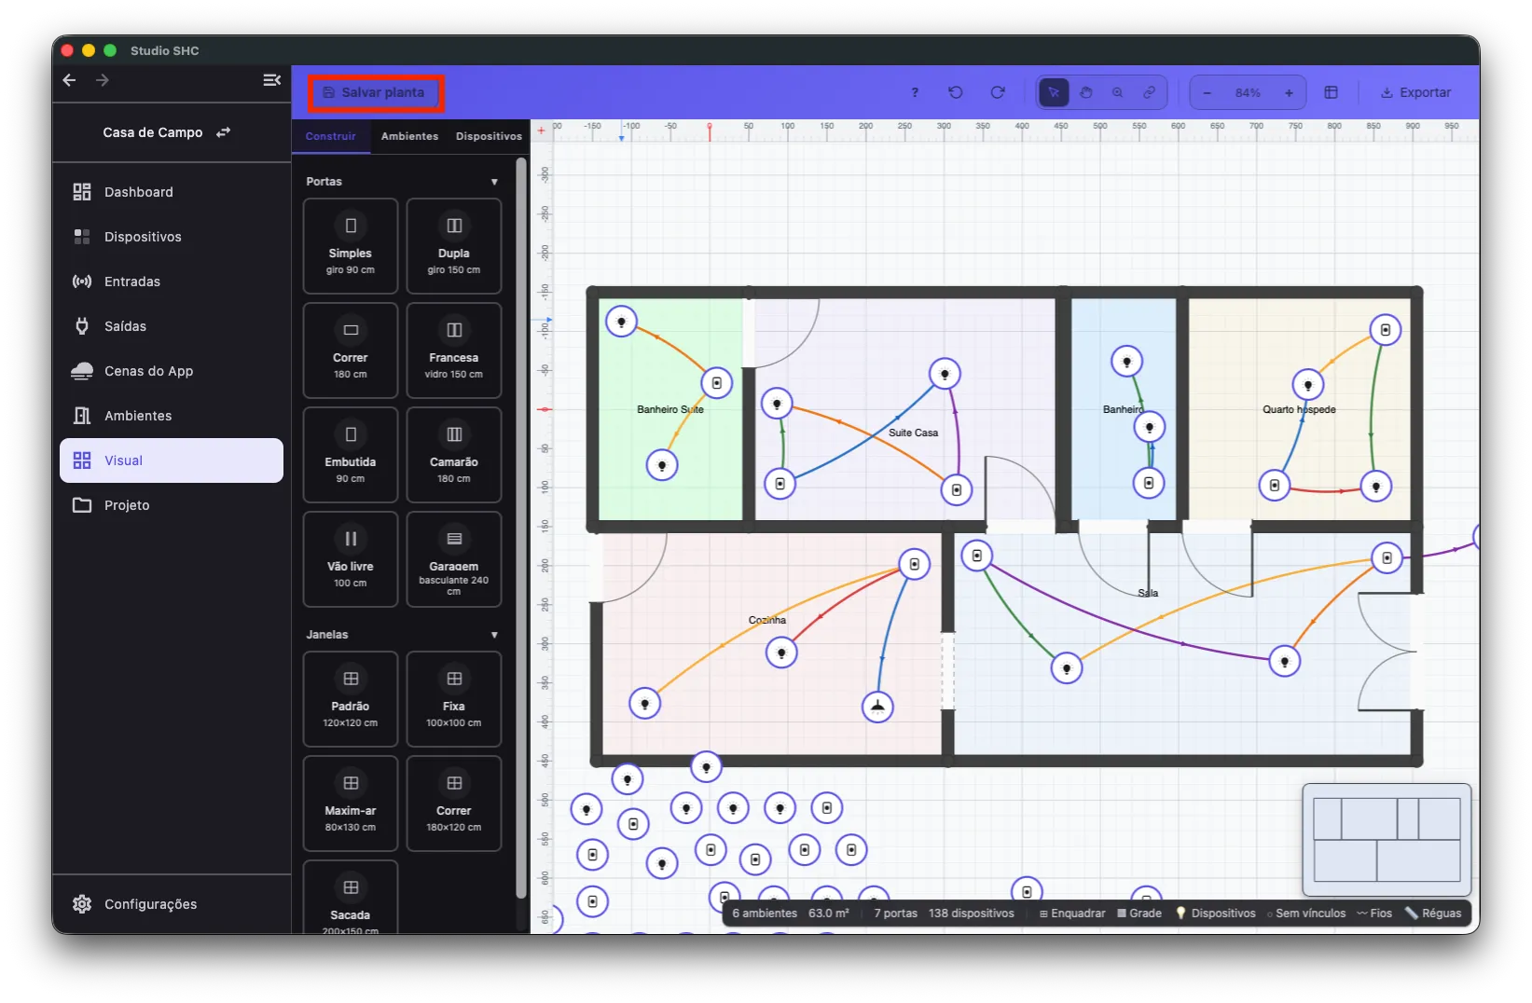Toggle Réguas rulers display

pyautogui.click(x=1433, y=914)
